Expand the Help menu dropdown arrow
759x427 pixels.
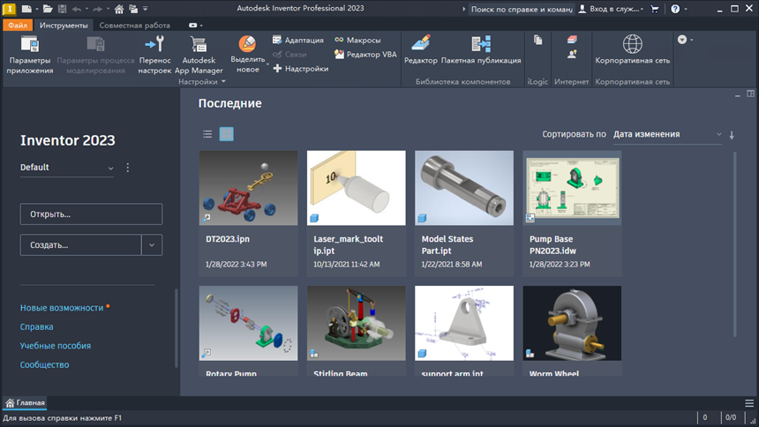coord(686,9)
